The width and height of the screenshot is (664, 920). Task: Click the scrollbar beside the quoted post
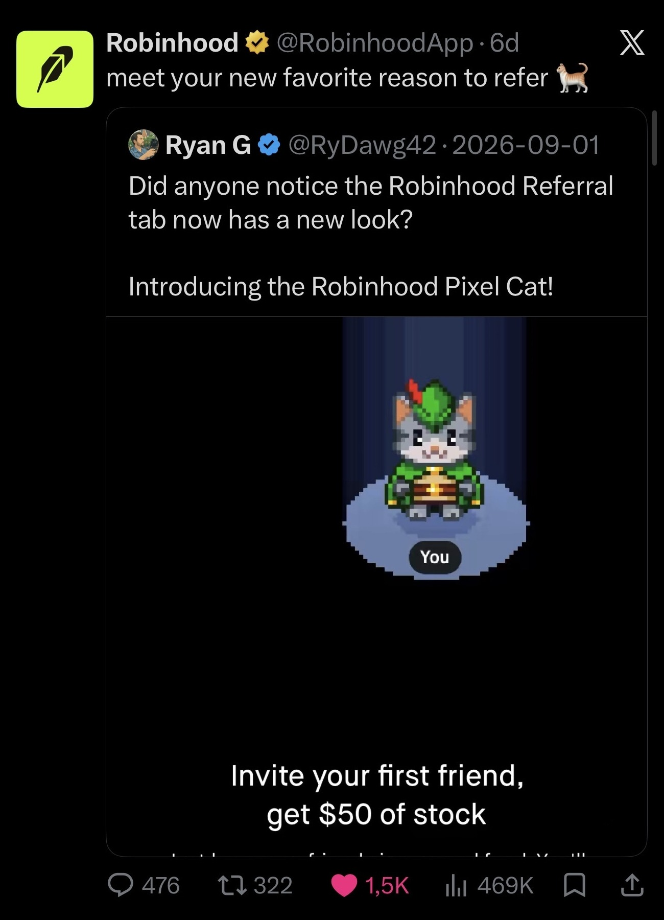(654, 137)
